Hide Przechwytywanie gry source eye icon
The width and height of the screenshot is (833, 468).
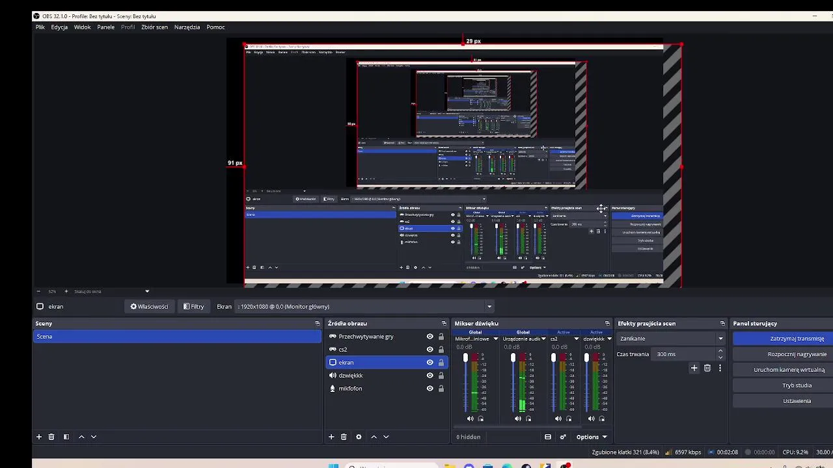[x=430, y=337]
